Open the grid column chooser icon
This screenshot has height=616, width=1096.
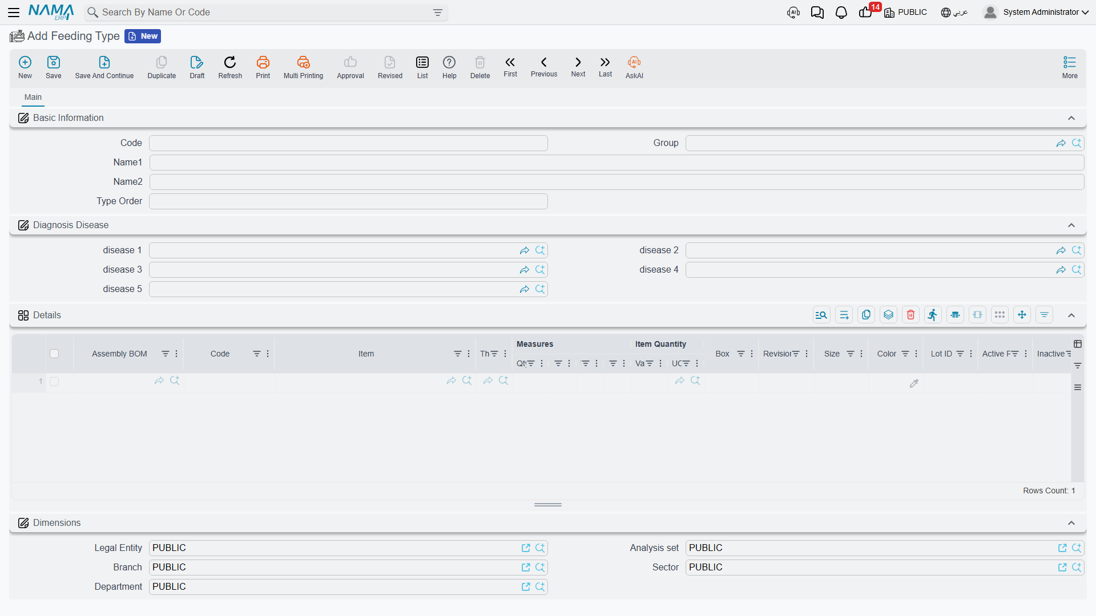point(1078,344)
